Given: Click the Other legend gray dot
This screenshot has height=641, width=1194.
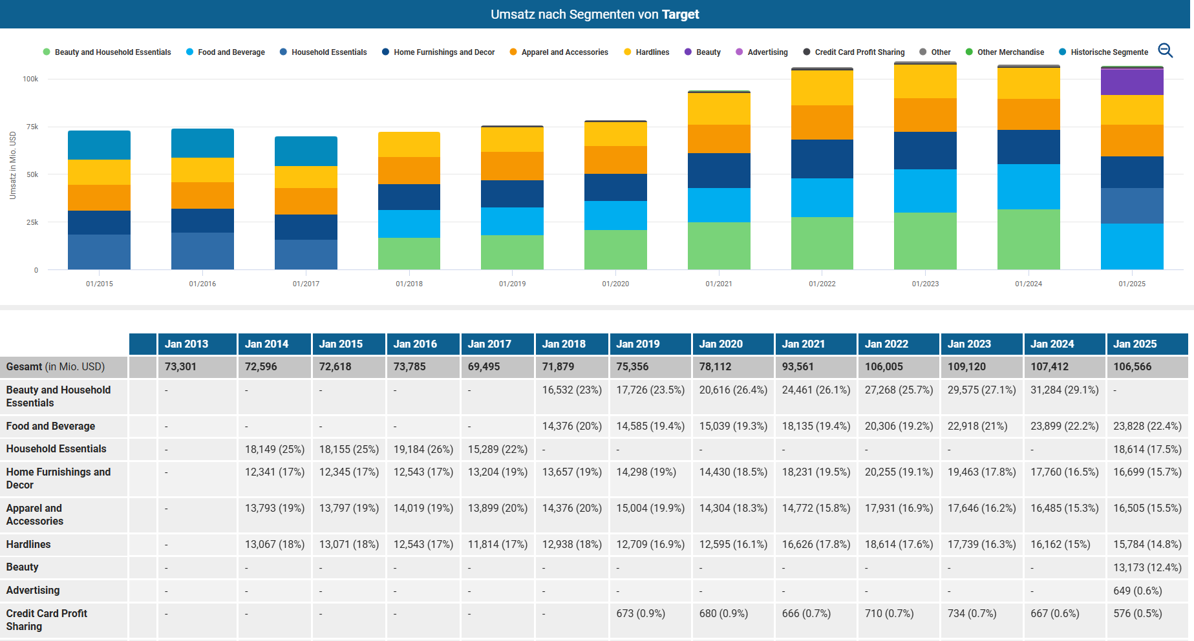Looking at the screenshot, I should 923,52.
